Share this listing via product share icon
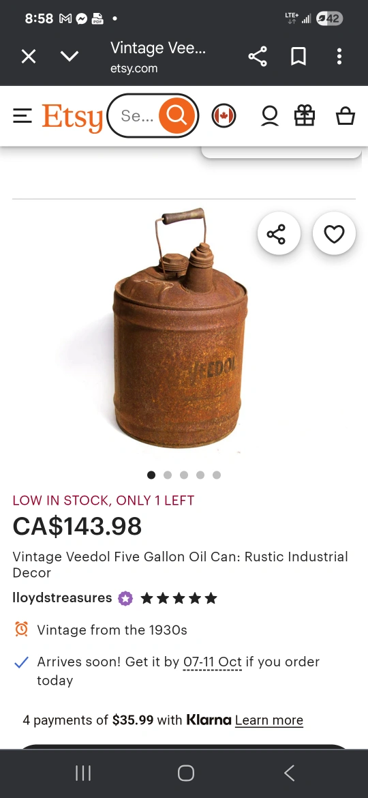 [279, 234]
